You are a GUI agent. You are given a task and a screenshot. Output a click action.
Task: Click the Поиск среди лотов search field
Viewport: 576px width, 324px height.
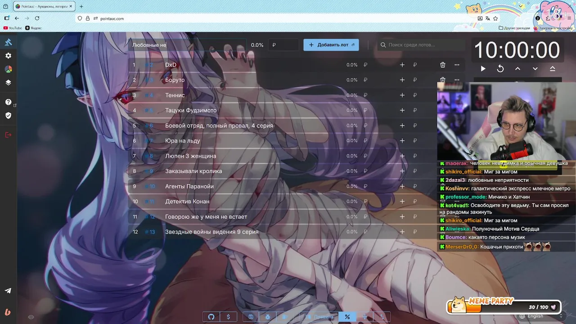click(421, 45)
